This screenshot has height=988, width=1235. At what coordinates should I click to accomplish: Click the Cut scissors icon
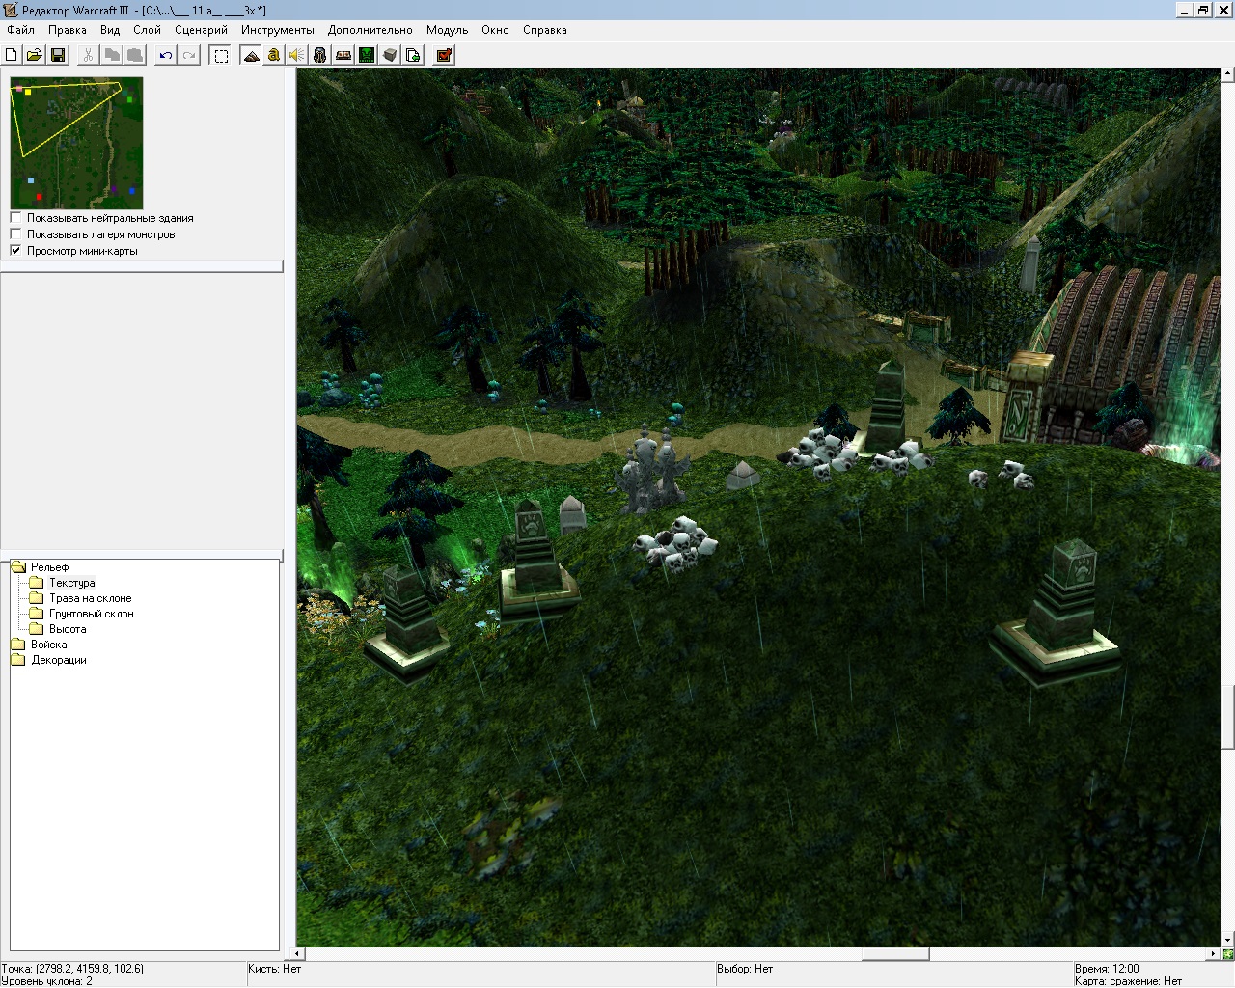click(x=89, y=55)
